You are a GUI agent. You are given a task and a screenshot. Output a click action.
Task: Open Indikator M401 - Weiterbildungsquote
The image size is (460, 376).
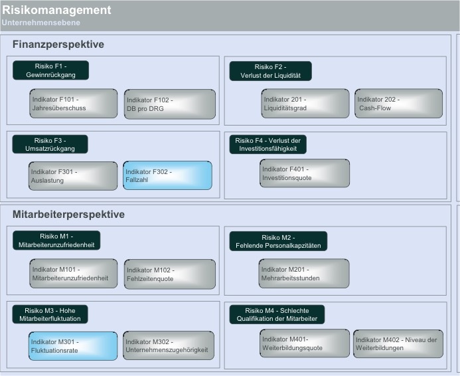[x=305, y=343]
